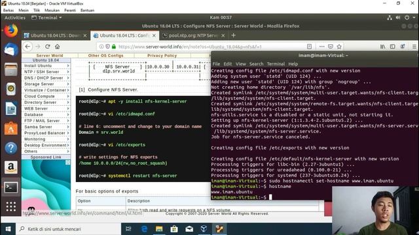Screen dimensions: 419x235
Task: Open Server World header link
Action: click(50, 55)
